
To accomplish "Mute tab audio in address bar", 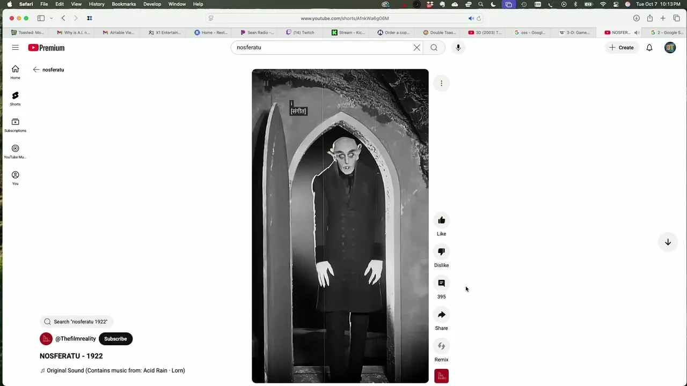I will 471,18.
